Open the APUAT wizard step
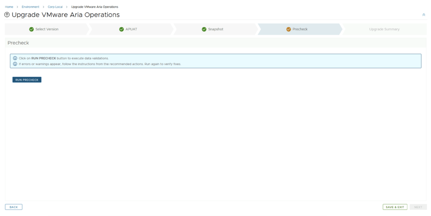Screen dimensions: 431x216 (131, 29)
